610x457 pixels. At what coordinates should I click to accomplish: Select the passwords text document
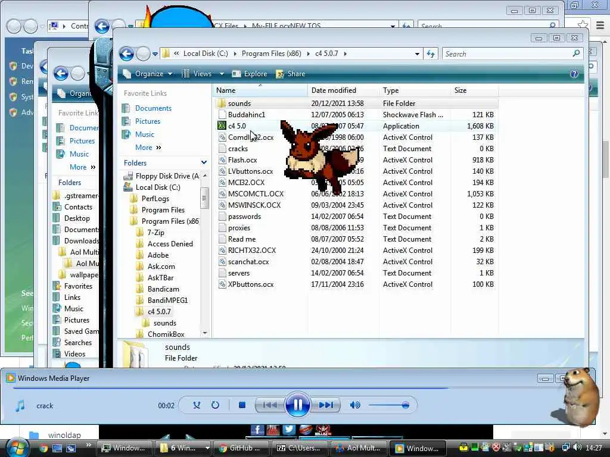(244, 217)
